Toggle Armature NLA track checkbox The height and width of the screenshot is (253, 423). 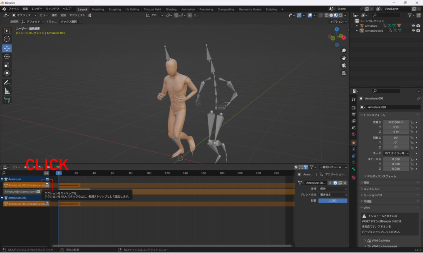[x=47, y=179]
